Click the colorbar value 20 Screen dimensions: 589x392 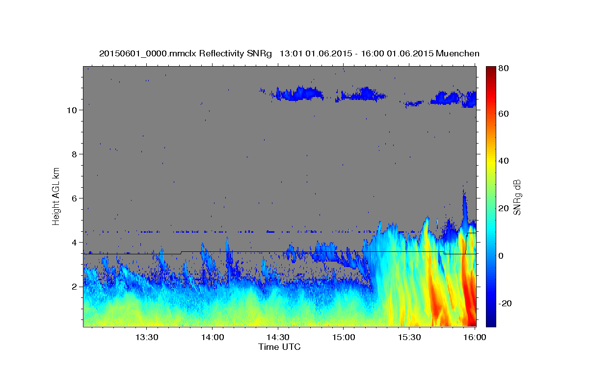(x=504, y=208)
